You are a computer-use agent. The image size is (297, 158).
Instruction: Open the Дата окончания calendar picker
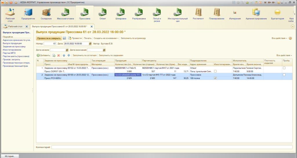104,50
